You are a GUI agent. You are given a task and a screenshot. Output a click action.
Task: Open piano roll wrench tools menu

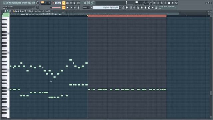click(5, 11)
